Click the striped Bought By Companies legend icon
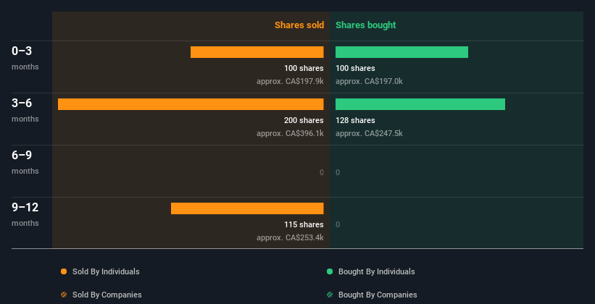The image size is (595, 304). (x=330, y=295)
